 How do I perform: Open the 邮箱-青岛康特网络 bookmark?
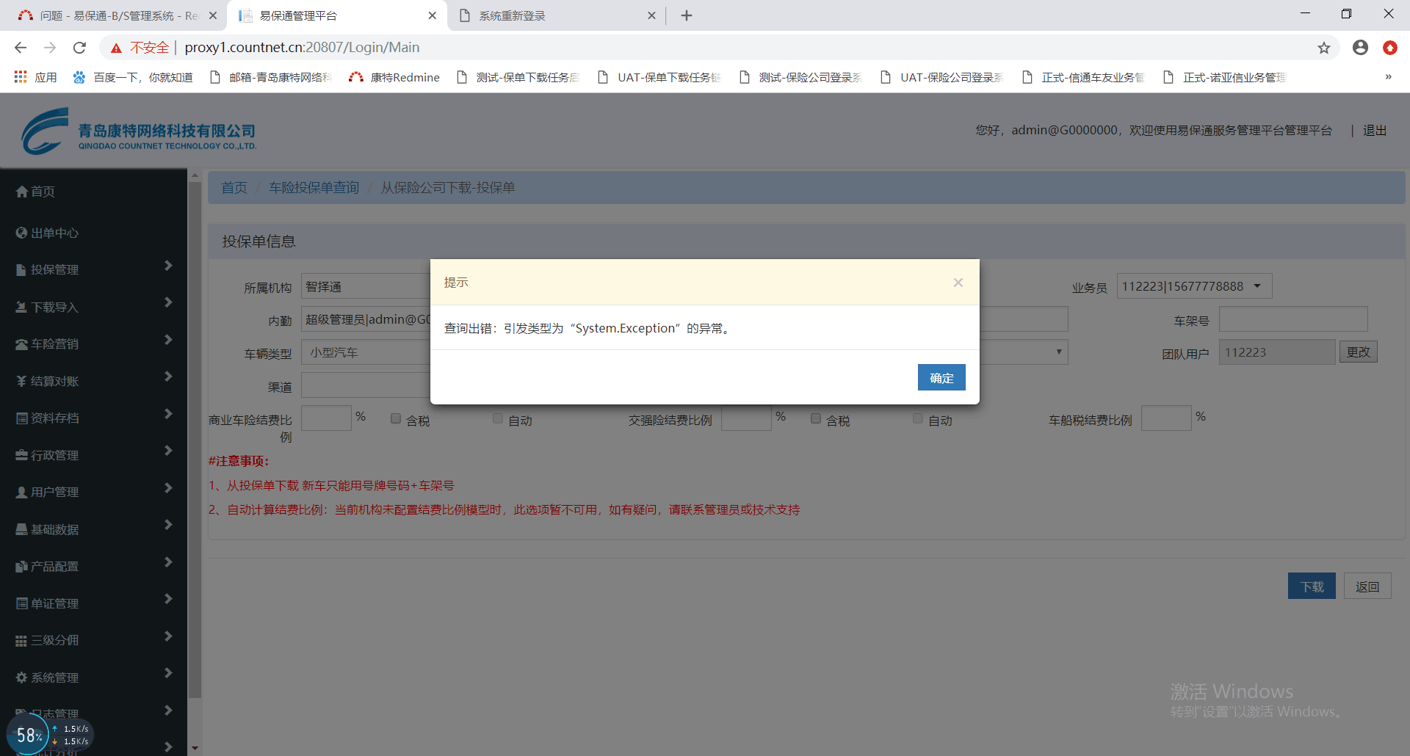[x=271, y=77]
